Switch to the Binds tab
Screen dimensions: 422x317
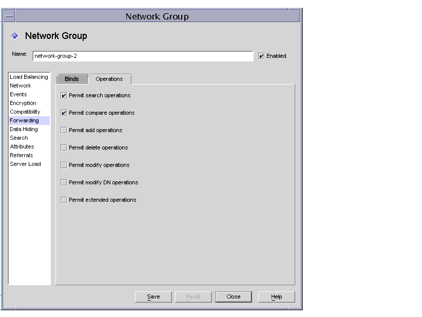click(71, 79)
